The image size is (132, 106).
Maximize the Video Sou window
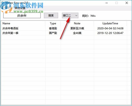pyautogui.click(x=116, y=3)
